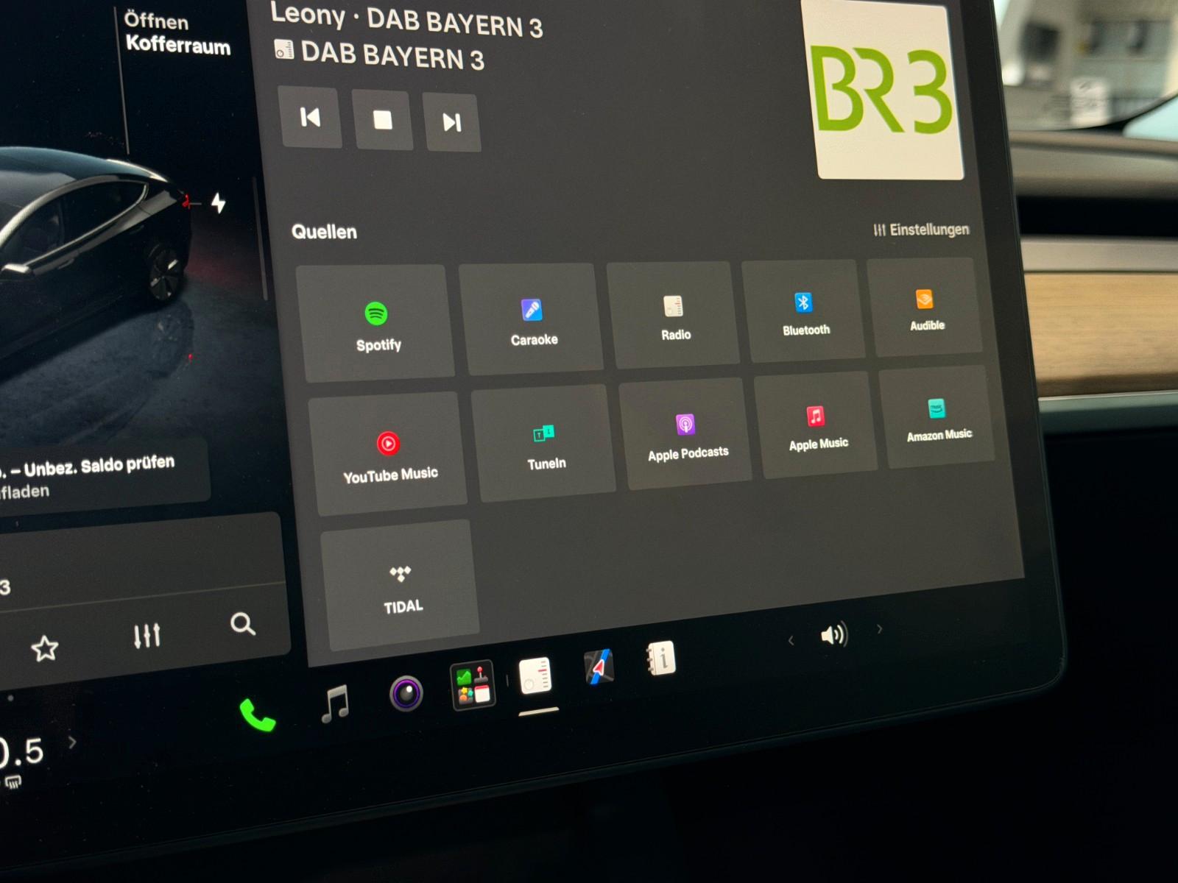This screenshot has width=1178, height=883.
Task: Open the phone app in dock
Action: (257, 715)
